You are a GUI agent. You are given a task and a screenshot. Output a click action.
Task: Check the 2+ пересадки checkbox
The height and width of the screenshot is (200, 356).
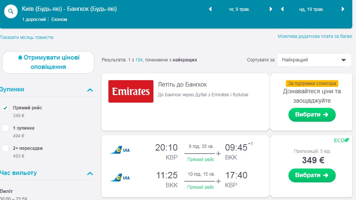(x=5, y=148)
